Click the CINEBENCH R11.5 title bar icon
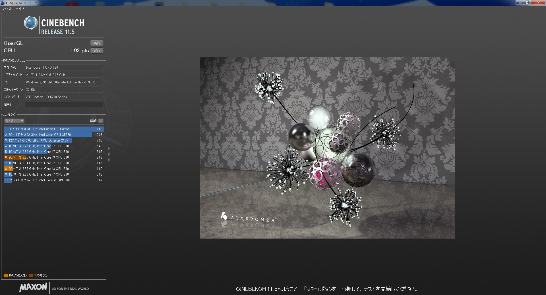 (3, 3)
